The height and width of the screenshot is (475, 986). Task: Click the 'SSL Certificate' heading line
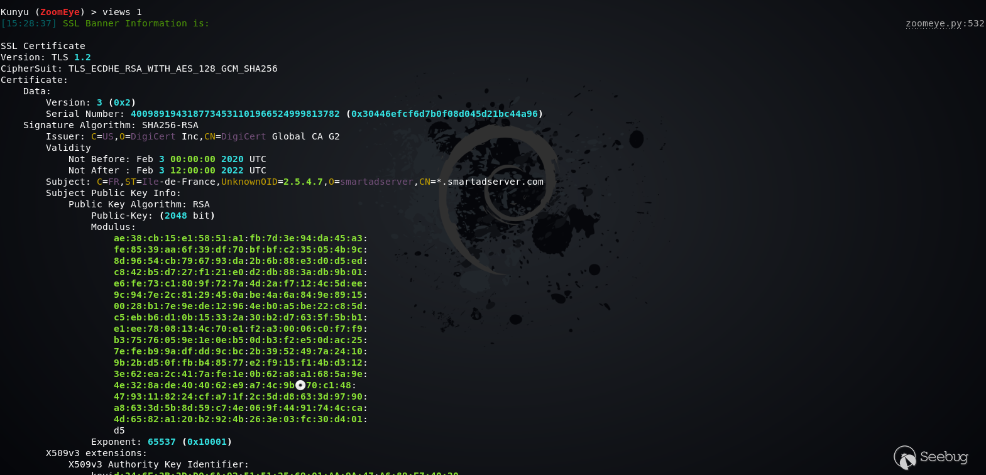click(43, 46)
